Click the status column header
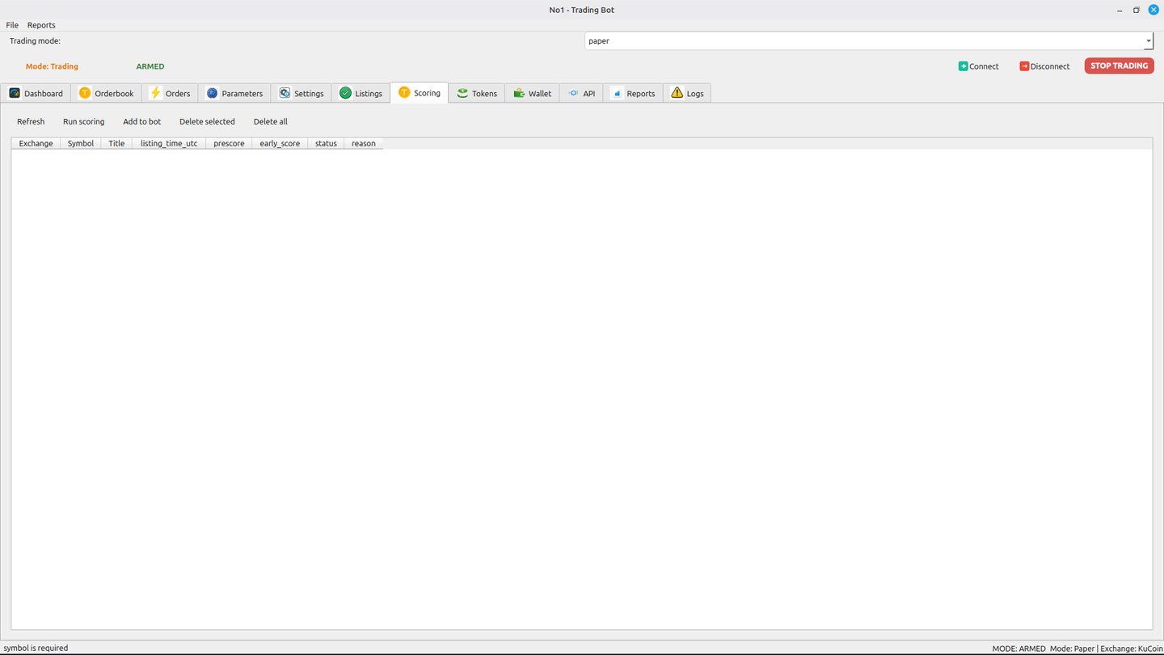The height and width of the screenshot is (655, 1164). [x=326, y=143]
